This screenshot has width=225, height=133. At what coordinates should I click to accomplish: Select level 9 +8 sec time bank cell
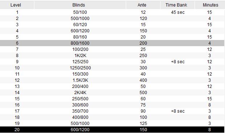click(x=178, y=62)
